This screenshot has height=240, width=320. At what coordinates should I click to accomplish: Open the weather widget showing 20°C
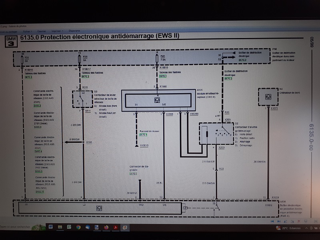pyautogui.click(x=288, y=228)
